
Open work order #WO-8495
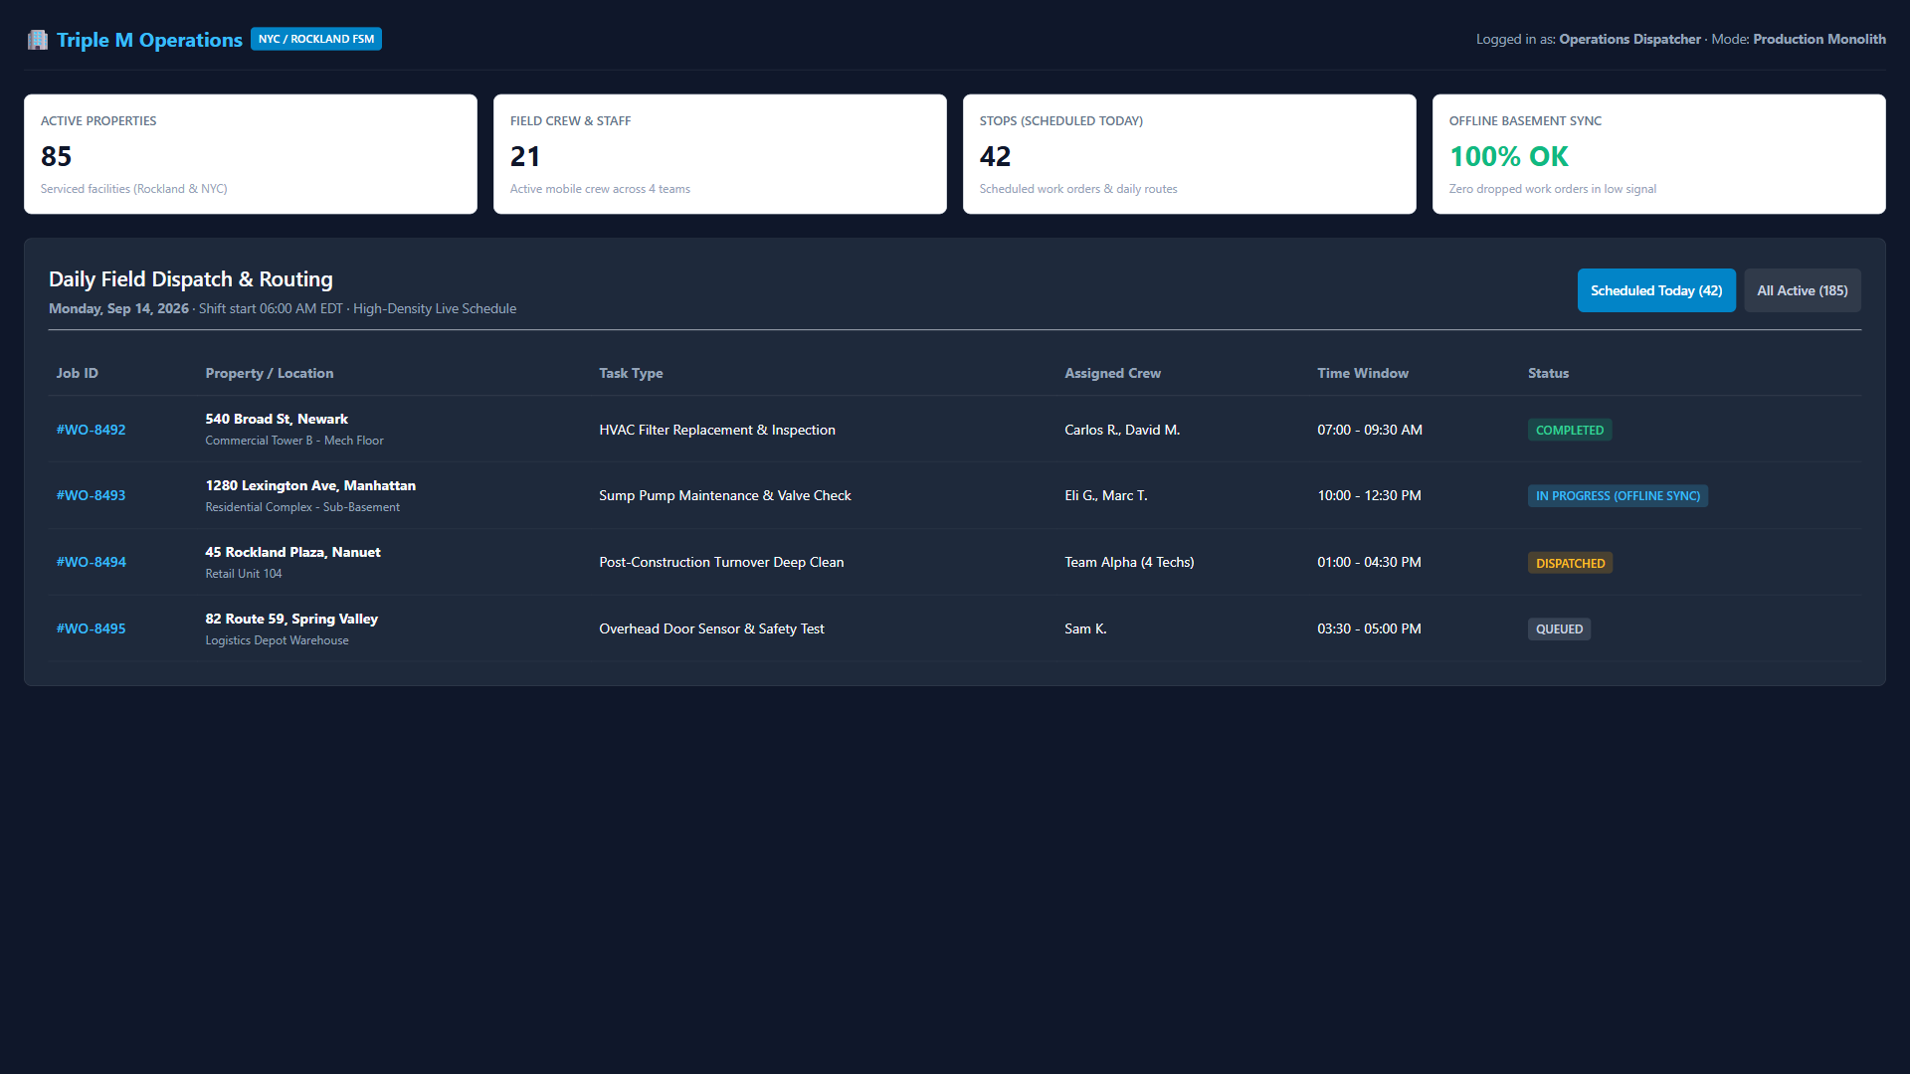click(x=91, y=628)
